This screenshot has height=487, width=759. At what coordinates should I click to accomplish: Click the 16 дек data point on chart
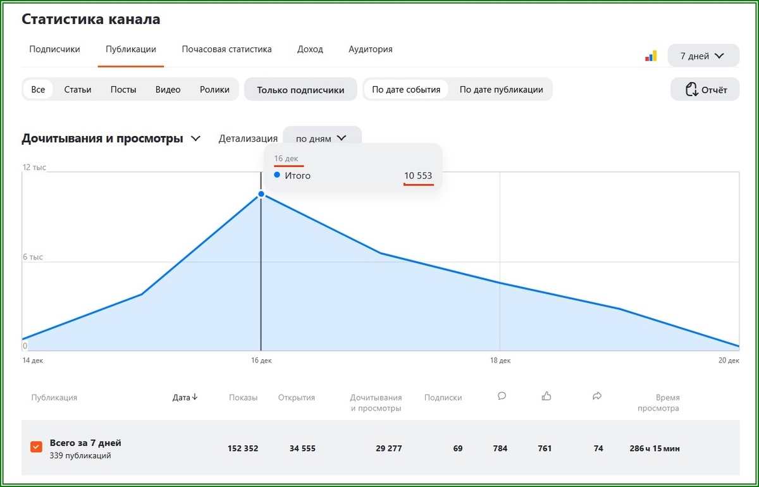coord(261,194)
